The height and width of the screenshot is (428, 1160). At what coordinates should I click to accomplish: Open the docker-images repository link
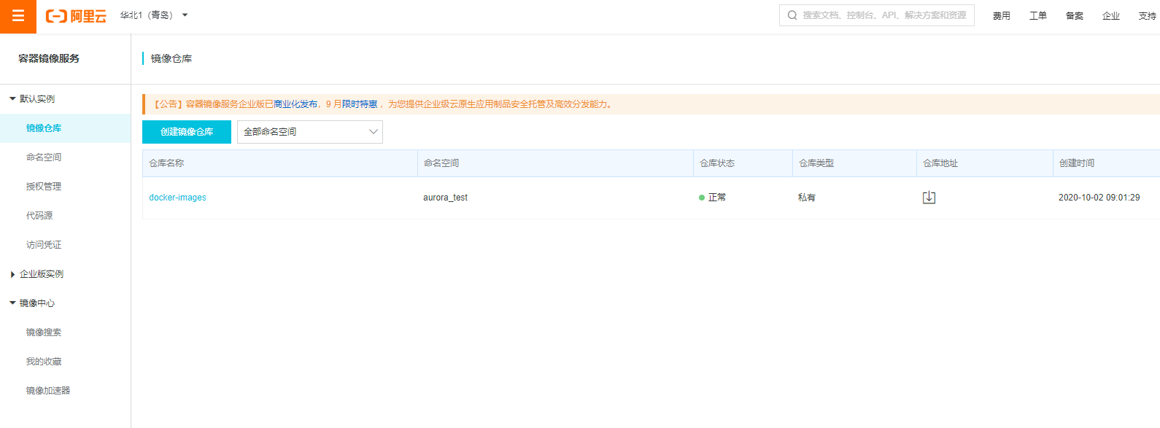click(x=177, y=198)
